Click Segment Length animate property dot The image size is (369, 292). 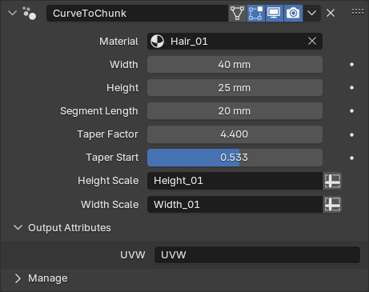click(351, 111)
